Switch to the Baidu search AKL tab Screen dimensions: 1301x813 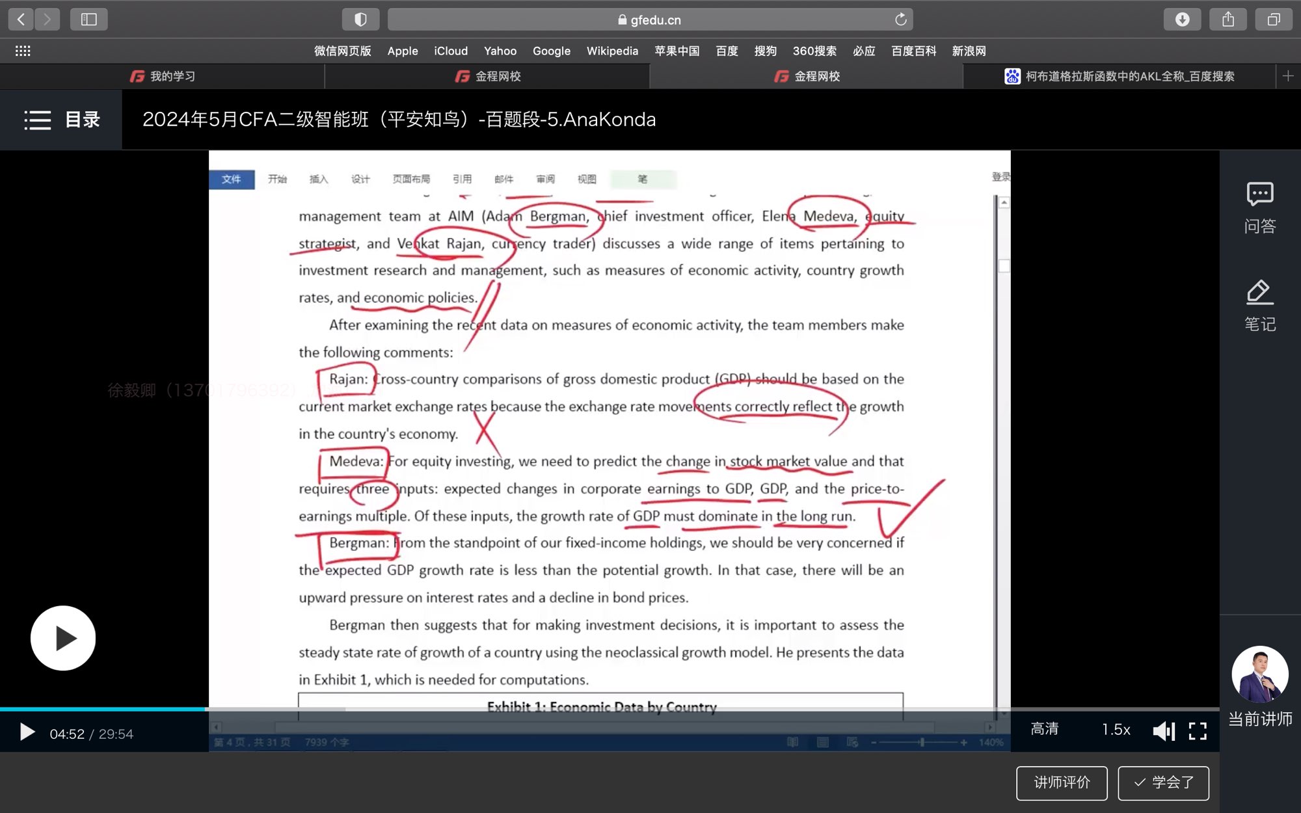1120,76
